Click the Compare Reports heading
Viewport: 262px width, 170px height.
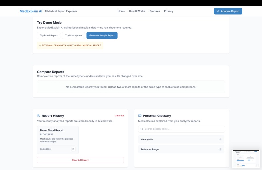pyautogui.click(x=50, y=72)
